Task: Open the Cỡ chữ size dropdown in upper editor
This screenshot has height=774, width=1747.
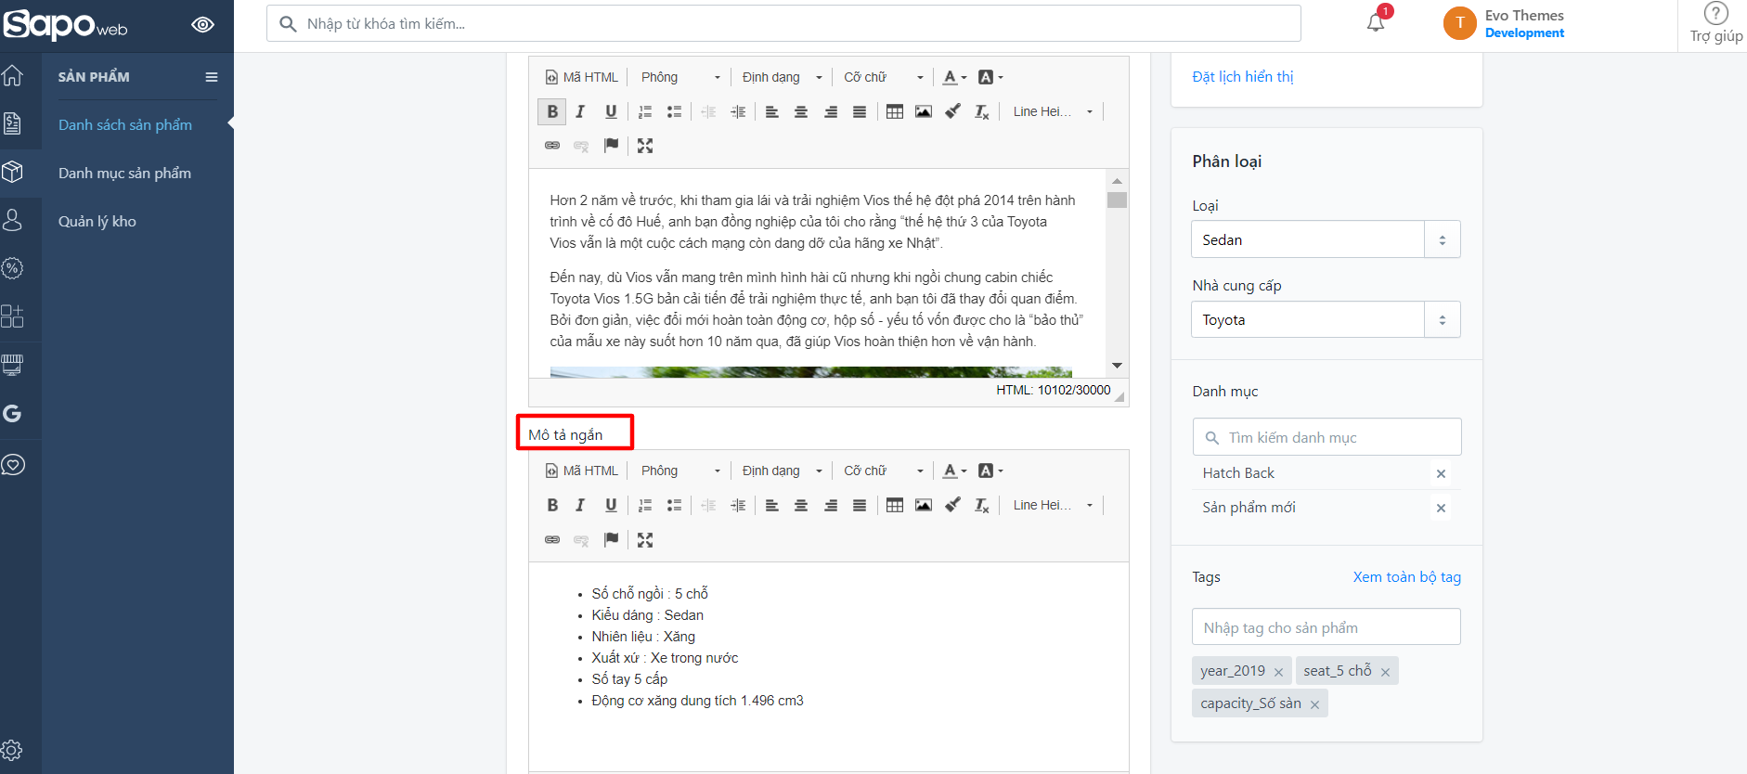Action: [883, 77]
